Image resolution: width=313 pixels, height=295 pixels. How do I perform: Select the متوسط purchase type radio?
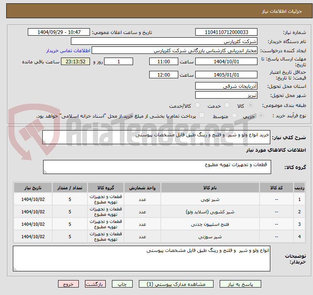(234, 116)
